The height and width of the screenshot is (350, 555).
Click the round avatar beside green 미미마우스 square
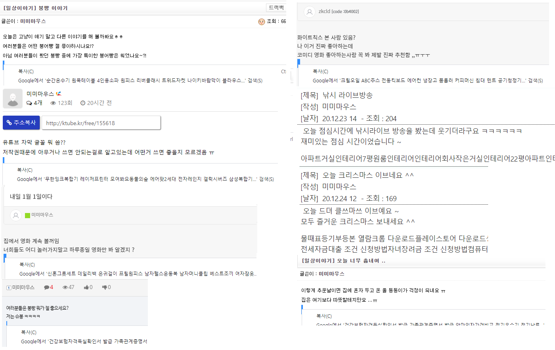tap(16, 215)
